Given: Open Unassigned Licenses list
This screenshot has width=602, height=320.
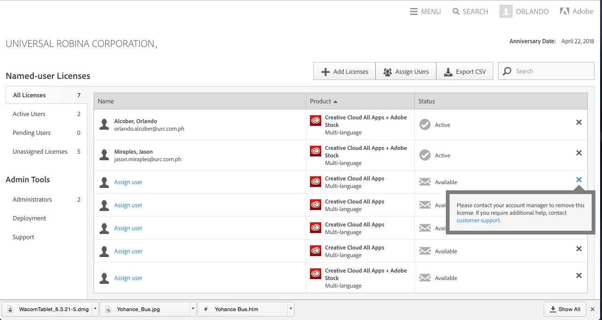Looking at the screenshot, I should point(47,151).
